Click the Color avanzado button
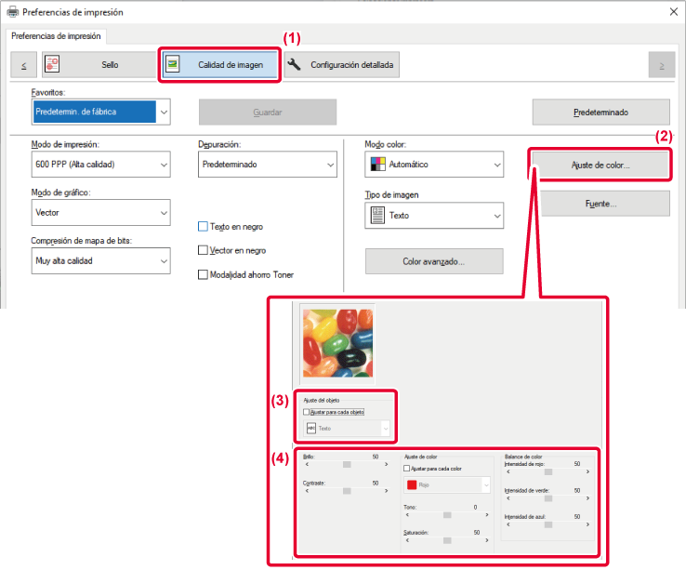Screen dimensions: 686x570 pos(433,261)
